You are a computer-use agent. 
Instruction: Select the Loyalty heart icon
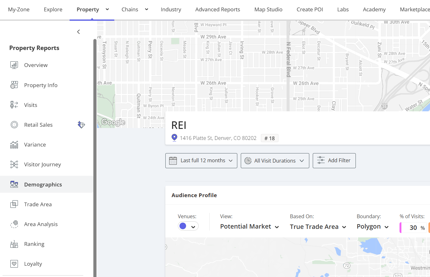tap(14, 264)
